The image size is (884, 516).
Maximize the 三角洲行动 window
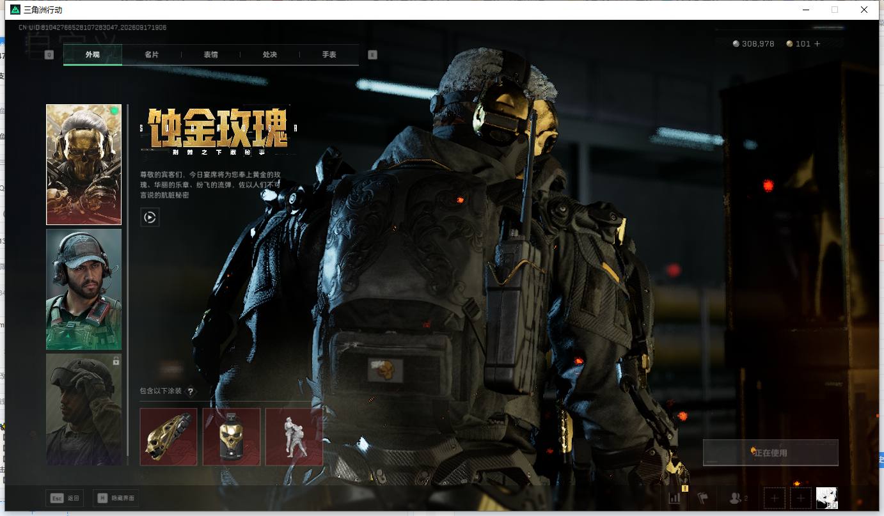[x=835, y=10]
